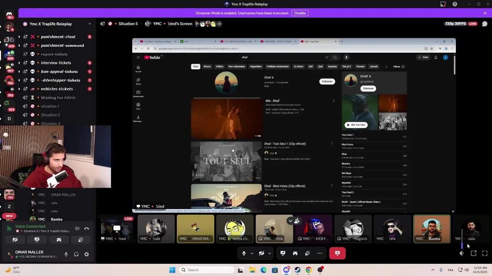This screenshot has width=492, height=276.
Task: Show the voice channel chat icon
Action: tap(485, 24)
